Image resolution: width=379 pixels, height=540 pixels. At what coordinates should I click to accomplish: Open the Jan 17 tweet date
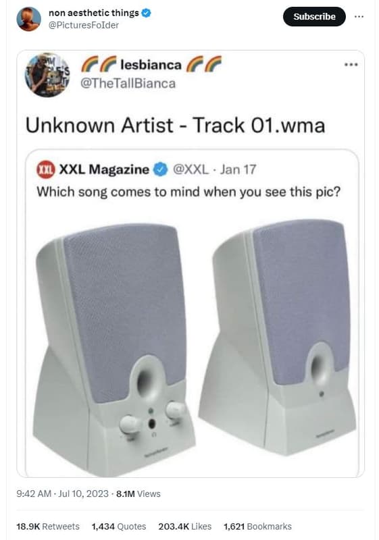[238, 169]
